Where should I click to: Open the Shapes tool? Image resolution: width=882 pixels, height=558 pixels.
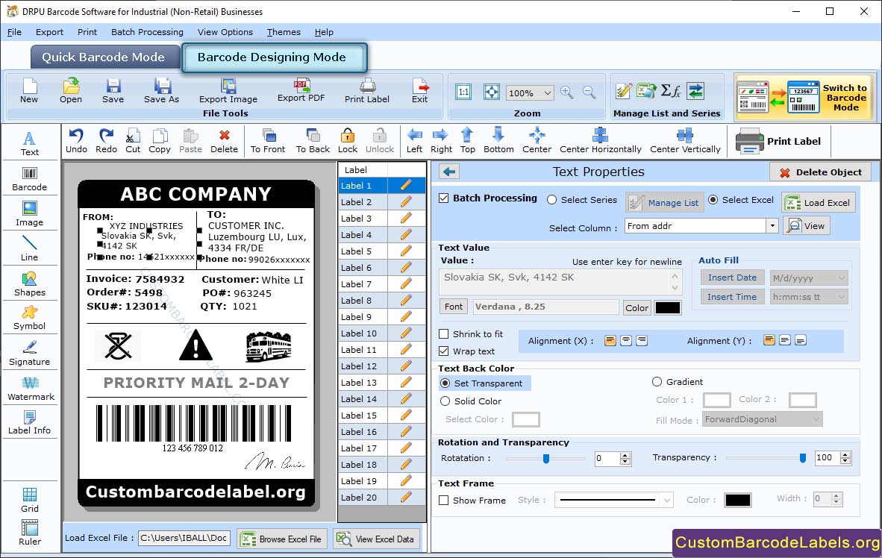point(29,284)
